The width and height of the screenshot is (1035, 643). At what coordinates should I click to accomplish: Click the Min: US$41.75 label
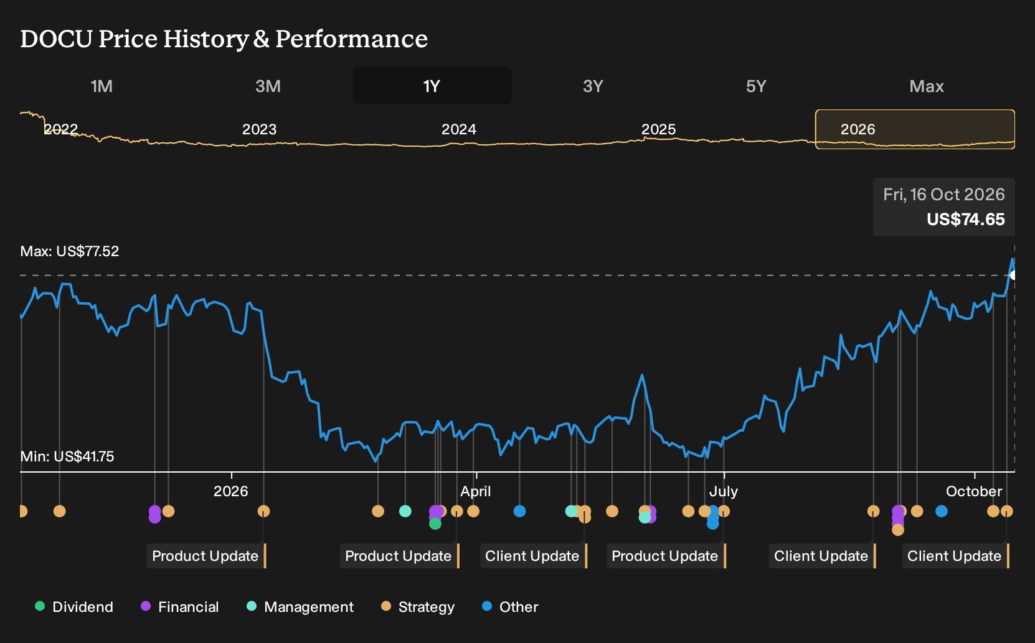tap(67, 456)
